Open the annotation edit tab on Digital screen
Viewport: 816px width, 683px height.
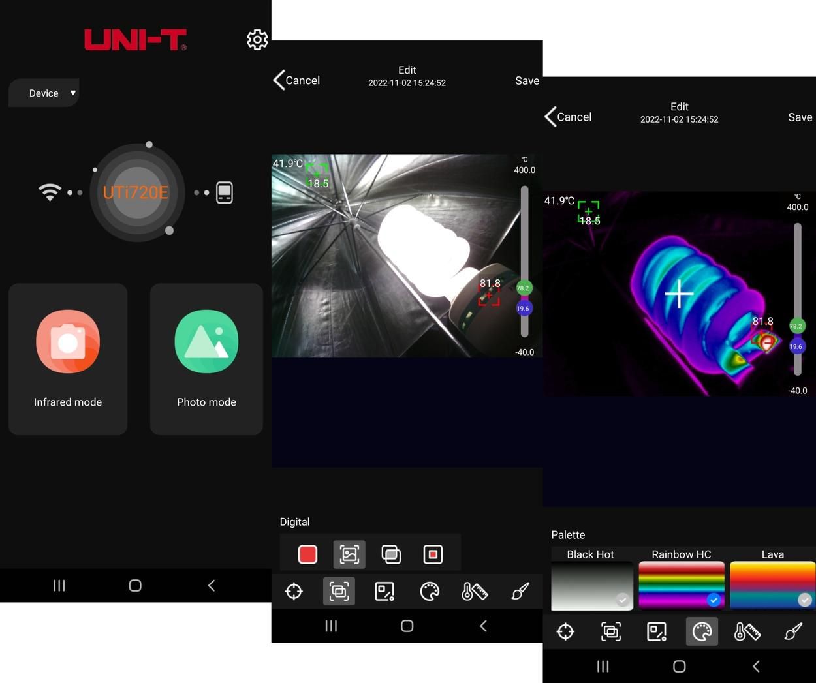[384, 592]
